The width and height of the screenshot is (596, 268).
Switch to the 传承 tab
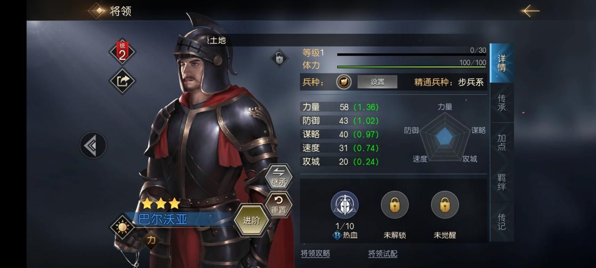tap(502, 103)
